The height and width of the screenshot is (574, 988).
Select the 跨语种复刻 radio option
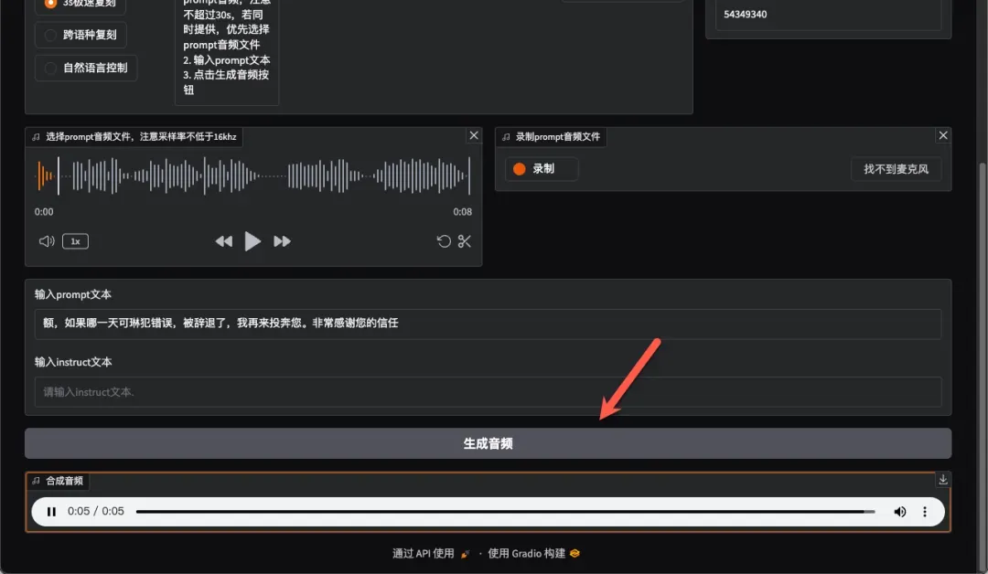tap(51, 36)
